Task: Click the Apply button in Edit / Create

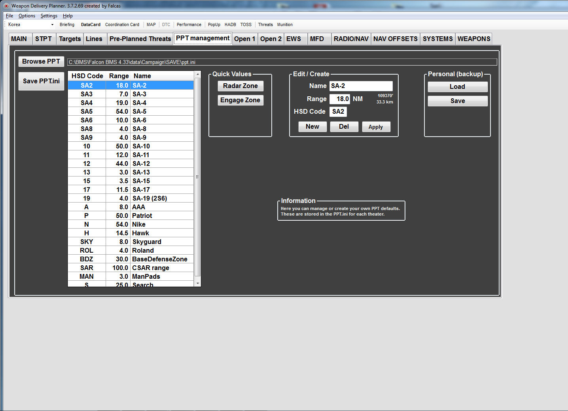Action: click(x=376, y=127)
